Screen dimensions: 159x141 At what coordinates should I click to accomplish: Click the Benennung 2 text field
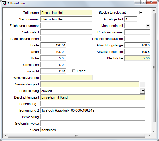click(92, 110)
